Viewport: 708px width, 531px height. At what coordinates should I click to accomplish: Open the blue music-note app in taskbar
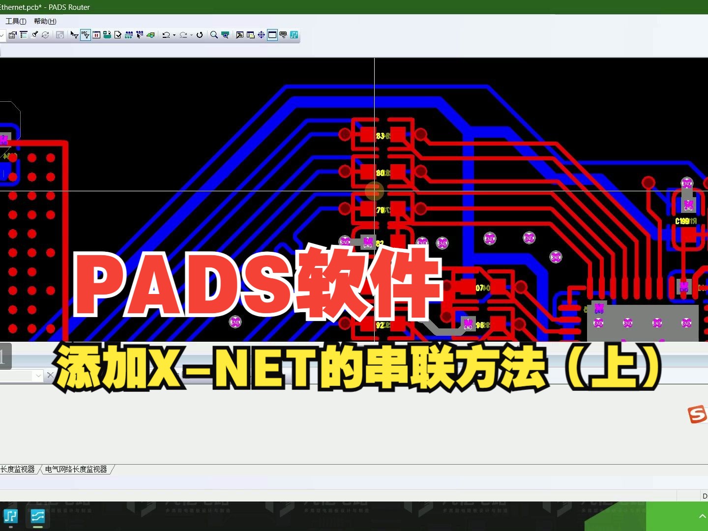pos(11,516)
